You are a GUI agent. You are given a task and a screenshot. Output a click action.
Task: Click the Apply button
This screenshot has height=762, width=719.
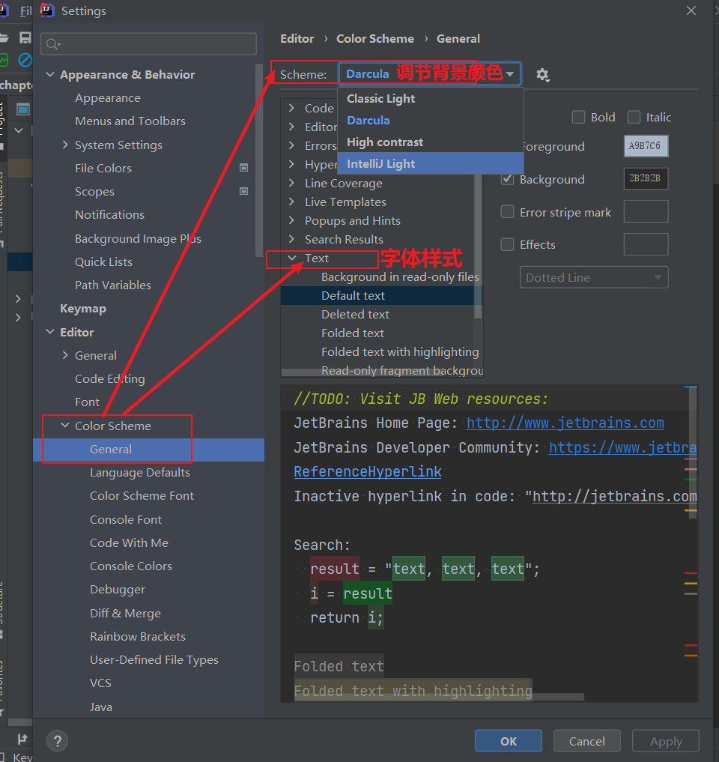666,741
